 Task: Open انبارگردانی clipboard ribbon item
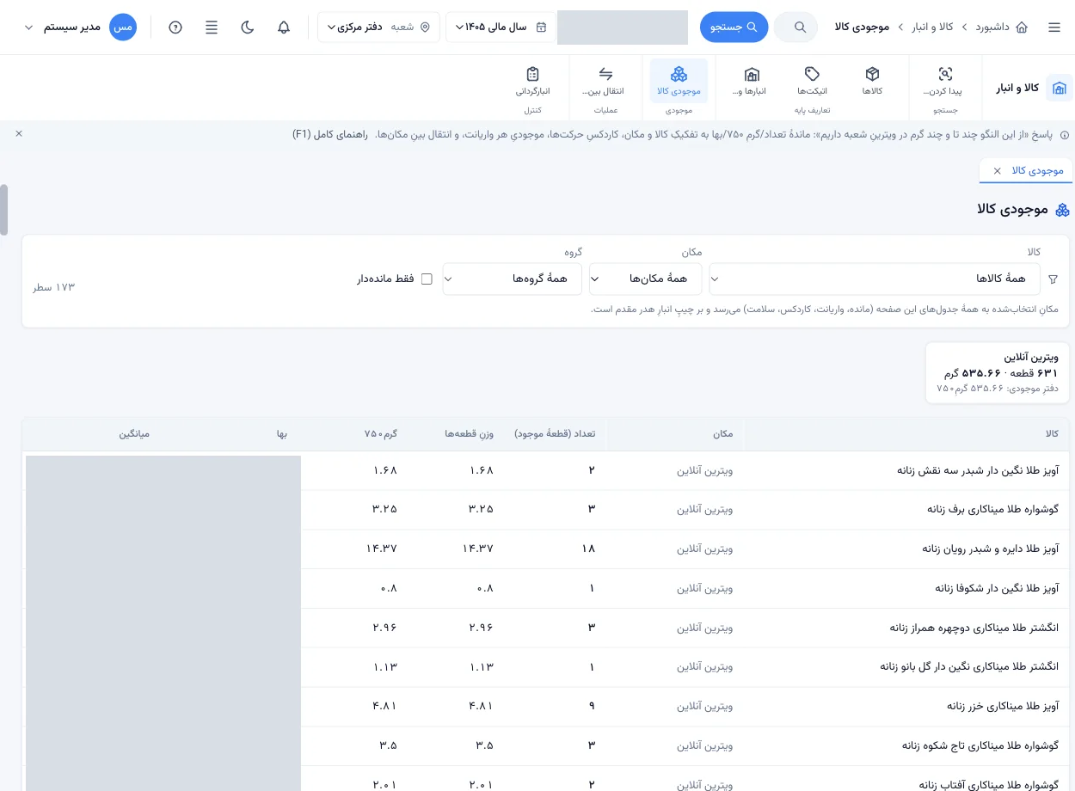click(532, 81)
